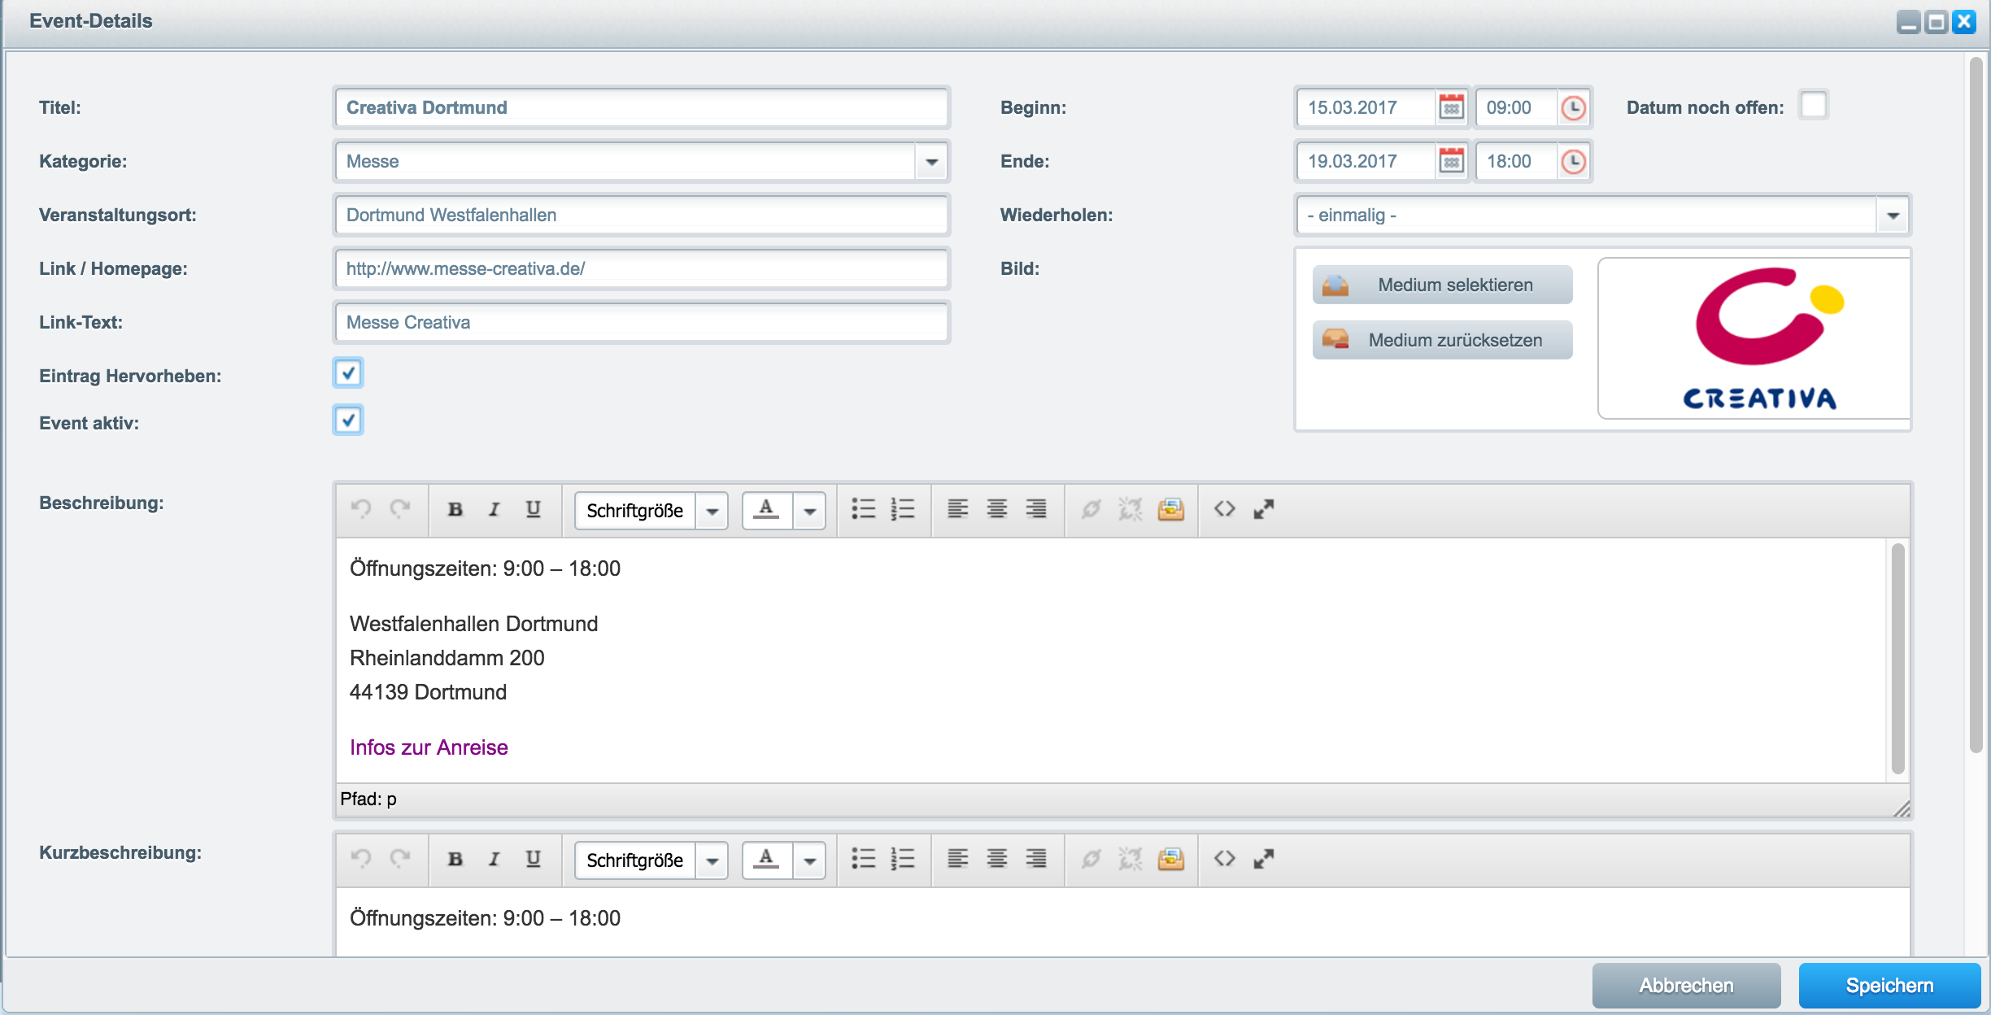Maximize the Event-Details window
The image size is (1991, 1015).
point(1937,22)
